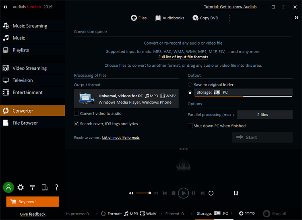Click the storage usage bar in Output
Image resolution: width=302 pixels, height=220 pixels.
pyautogui.click(x=243, y=96)
